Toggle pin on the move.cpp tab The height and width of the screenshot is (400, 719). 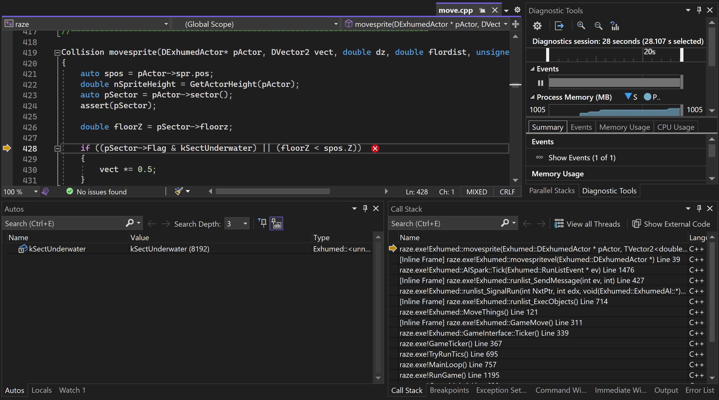[482, 11]
